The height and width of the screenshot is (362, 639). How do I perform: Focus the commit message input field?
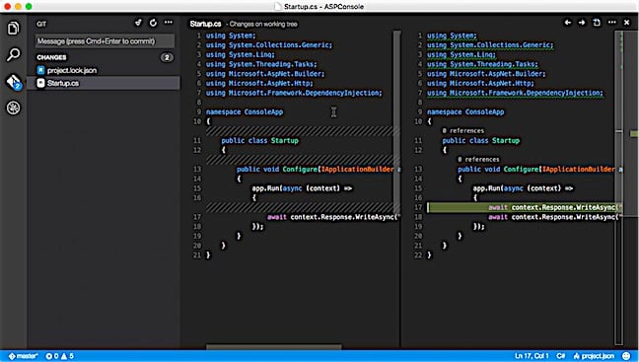106,41
